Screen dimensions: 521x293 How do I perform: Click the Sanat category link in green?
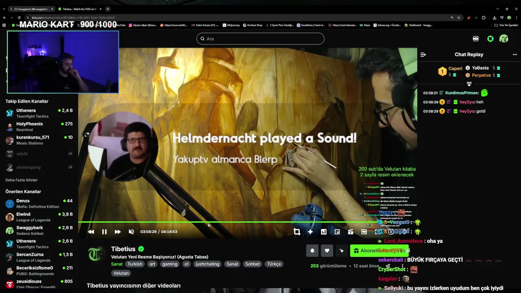coord(117,264)
